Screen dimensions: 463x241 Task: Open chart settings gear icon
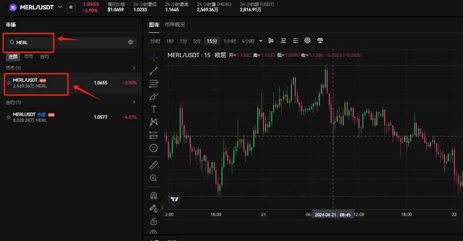307,41
